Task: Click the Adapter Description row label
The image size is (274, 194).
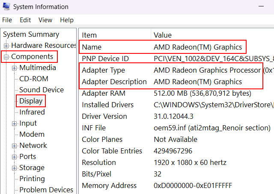Action: click(x=114, y=82)
